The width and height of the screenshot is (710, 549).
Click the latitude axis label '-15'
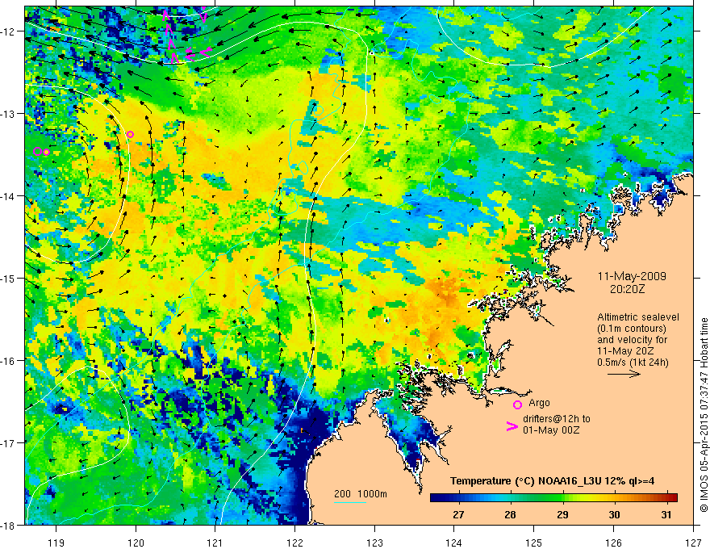pyautogui.click(x=9, y=278)
